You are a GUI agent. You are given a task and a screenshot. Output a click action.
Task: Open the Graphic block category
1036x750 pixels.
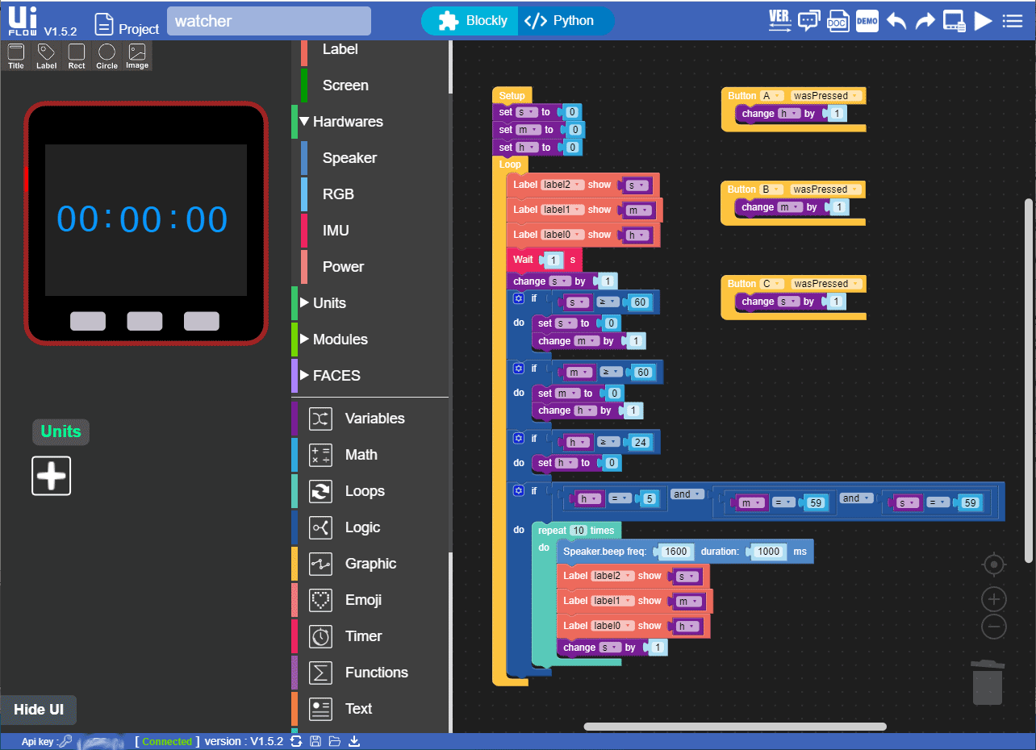pyautogui.click(x=370, y=563)
